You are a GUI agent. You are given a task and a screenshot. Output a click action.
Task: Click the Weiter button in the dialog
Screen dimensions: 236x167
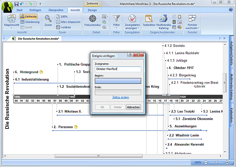point(118,107)
